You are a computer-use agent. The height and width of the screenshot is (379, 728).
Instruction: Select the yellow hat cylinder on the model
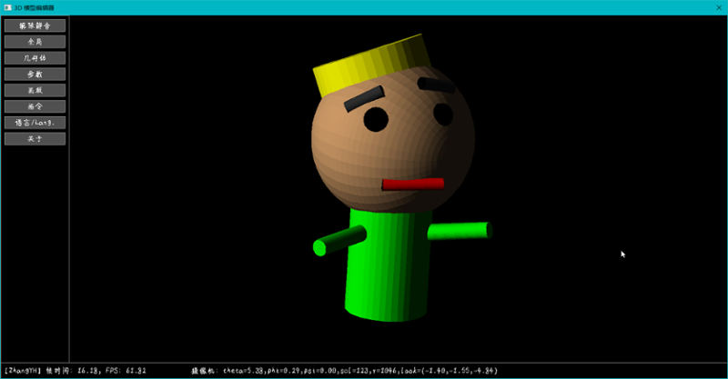pyautogui.click(x=371, y=64)
